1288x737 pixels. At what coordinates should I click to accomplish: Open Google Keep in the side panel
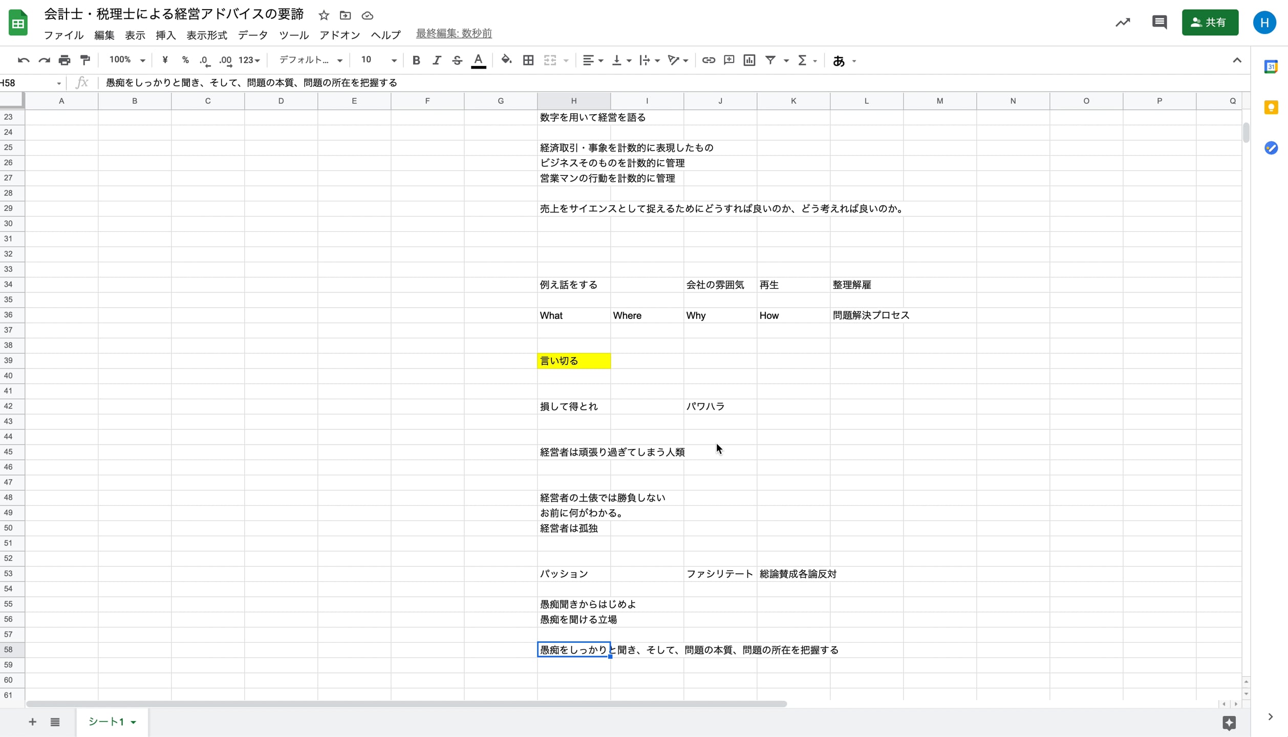click(1272, 107)
